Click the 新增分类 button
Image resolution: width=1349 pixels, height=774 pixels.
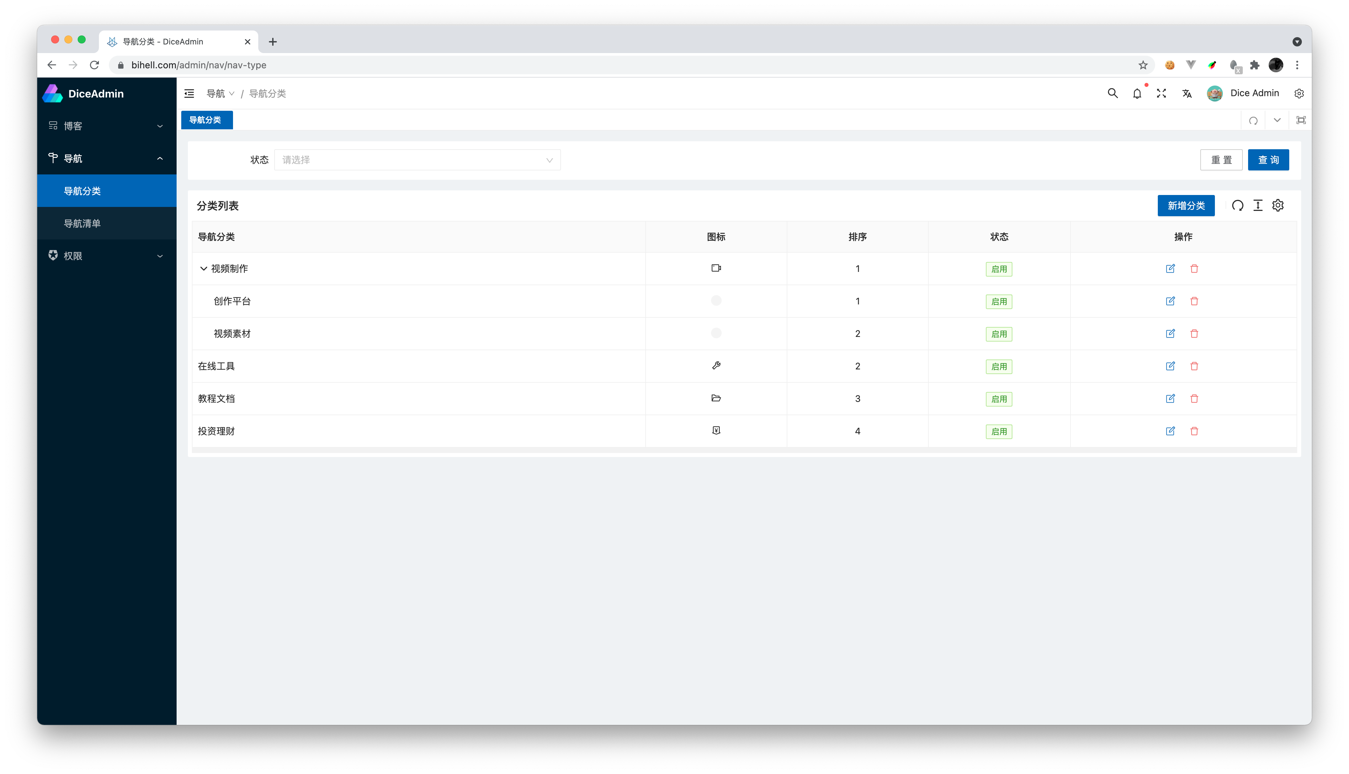pos(1186,206)
